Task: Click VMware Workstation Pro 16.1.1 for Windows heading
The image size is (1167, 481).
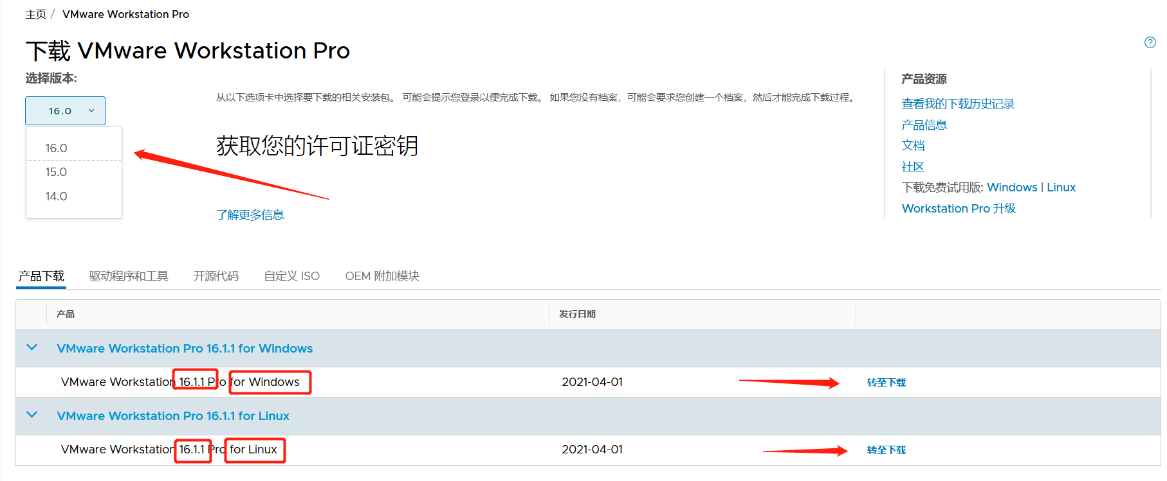Action: tap(185, 349)
